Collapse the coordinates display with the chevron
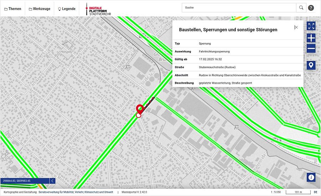Viewport: 321px width, 196px height. click(x=52, y=181)
